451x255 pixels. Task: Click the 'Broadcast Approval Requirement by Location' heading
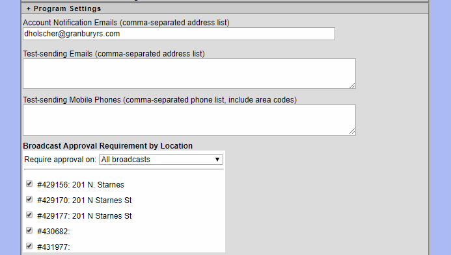click(x=108, y=146)
